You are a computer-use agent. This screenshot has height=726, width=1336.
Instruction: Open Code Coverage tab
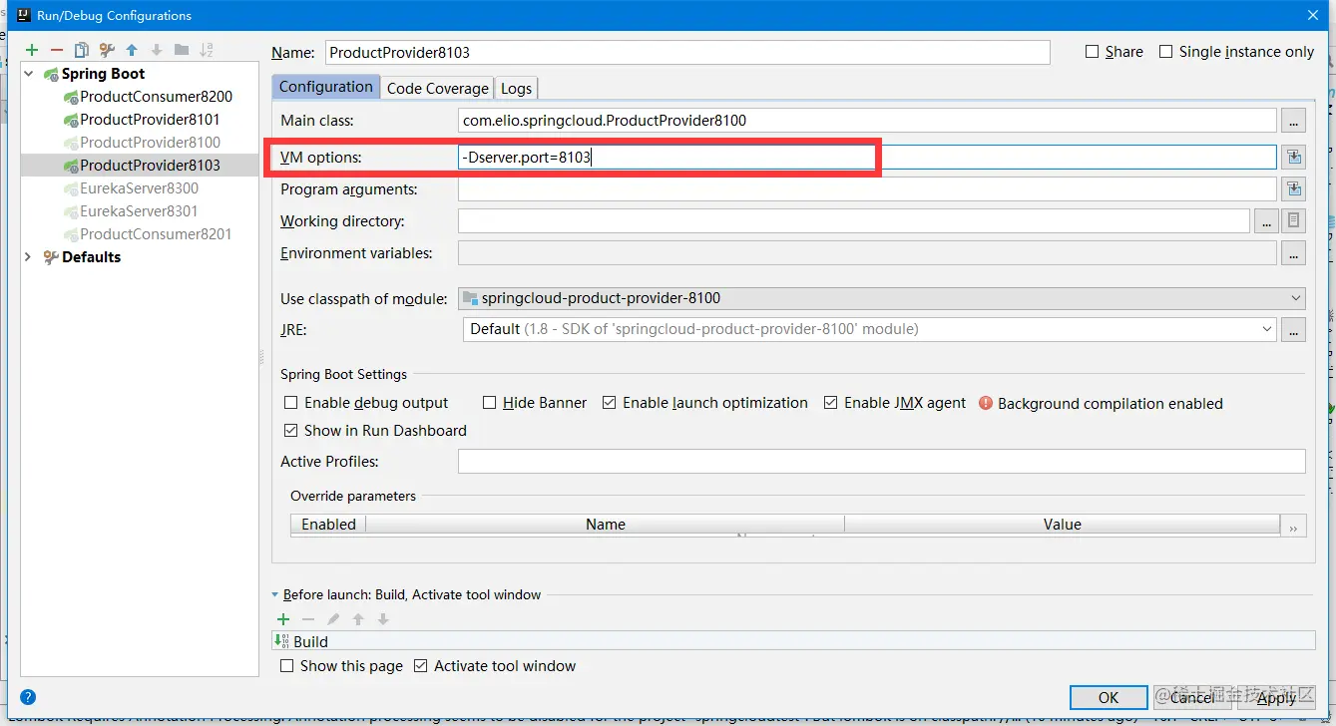tap(438, 88)
